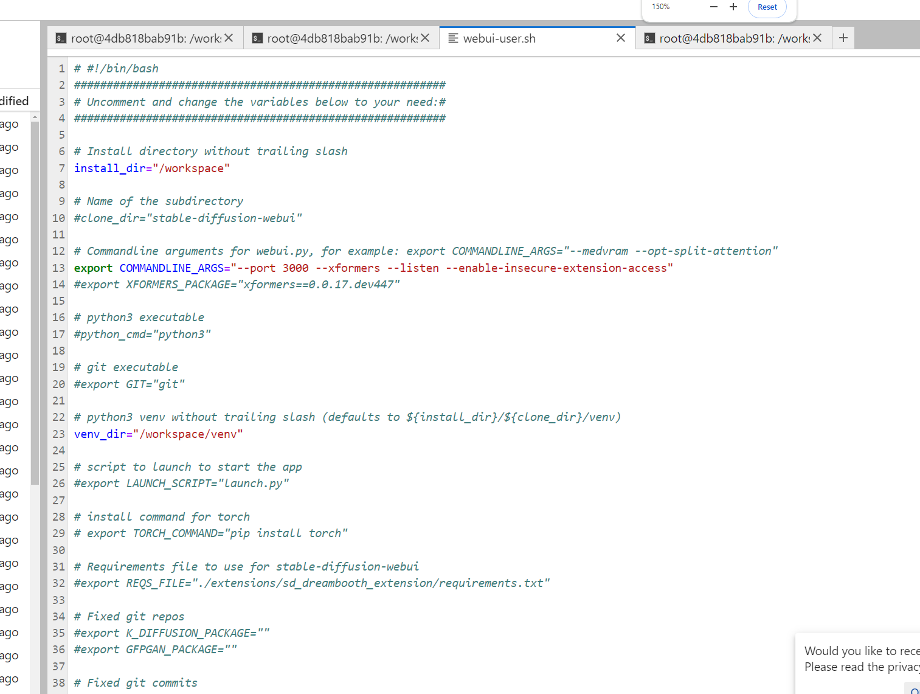Click the 150% zoom level indicator
The height and width of the screenshot is (694, 920).
661,7
